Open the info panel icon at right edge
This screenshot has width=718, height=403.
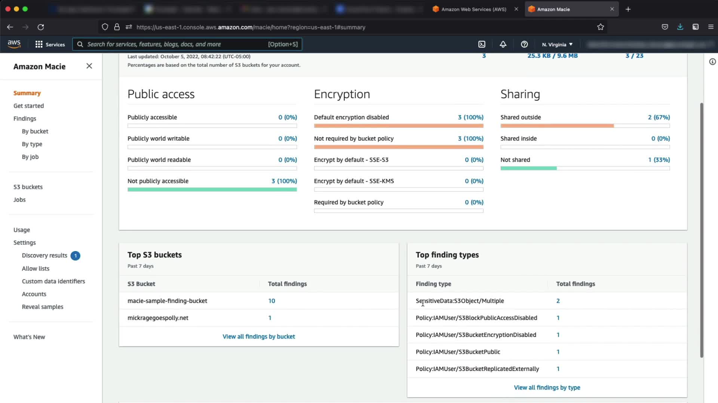point(712,62)
